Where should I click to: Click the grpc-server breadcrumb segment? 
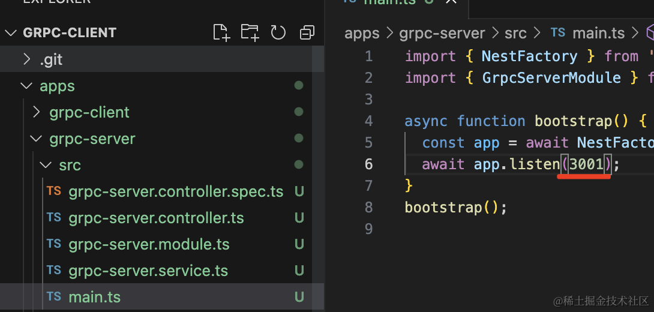coord(442,33)
